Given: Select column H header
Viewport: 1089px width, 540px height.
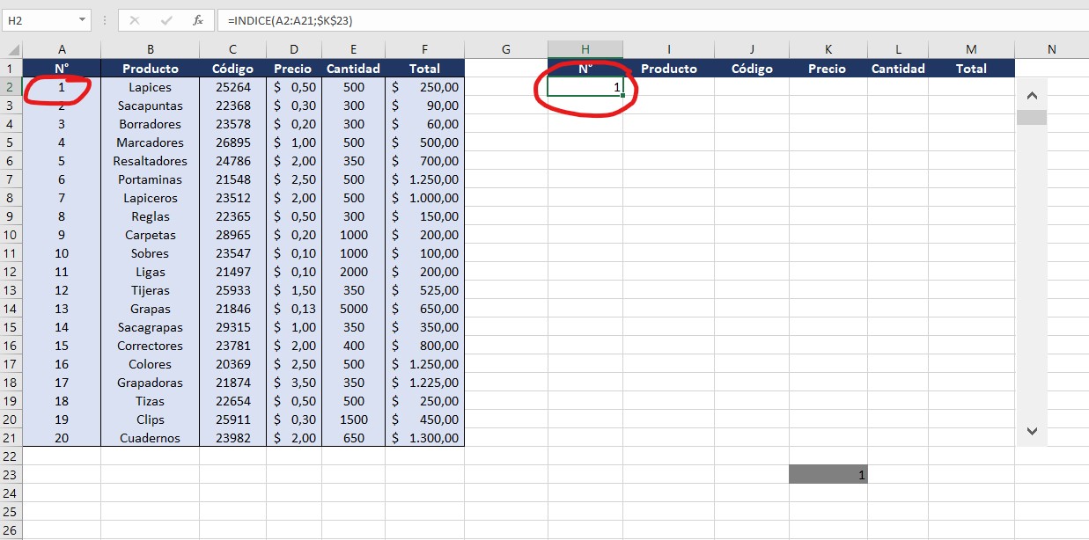Looking at the screenshot, I should (x=585, y=50).
